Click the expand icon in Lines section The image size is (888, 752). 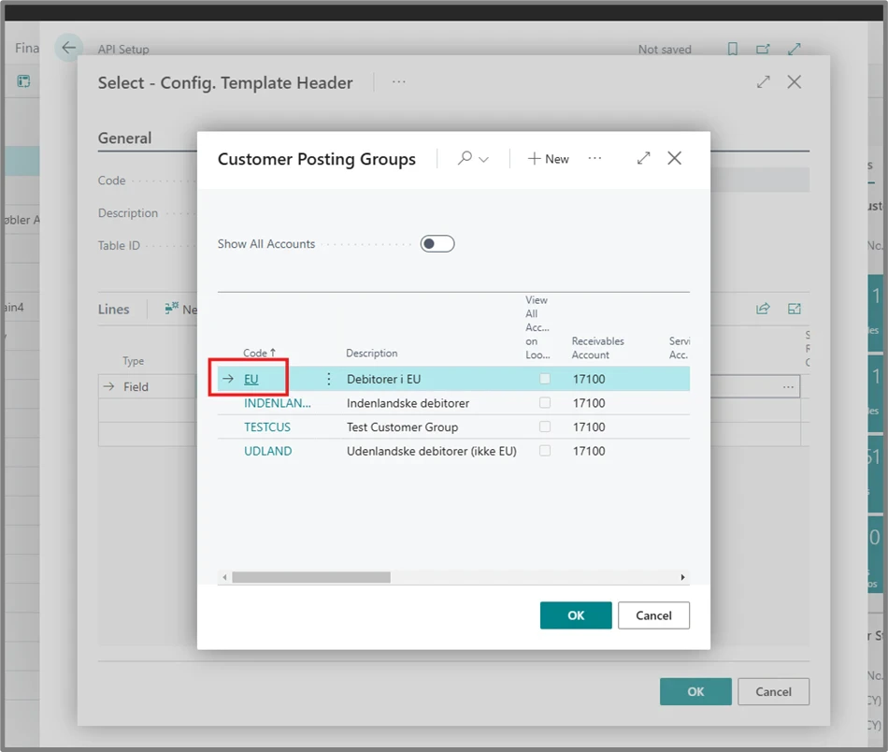pos(794,309)
